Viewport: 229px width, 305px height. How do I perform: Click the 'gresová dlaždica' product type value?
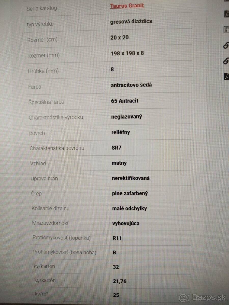coord(131,21)
